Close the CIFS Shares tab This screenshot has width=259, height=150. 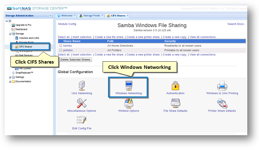pos(128,15)
